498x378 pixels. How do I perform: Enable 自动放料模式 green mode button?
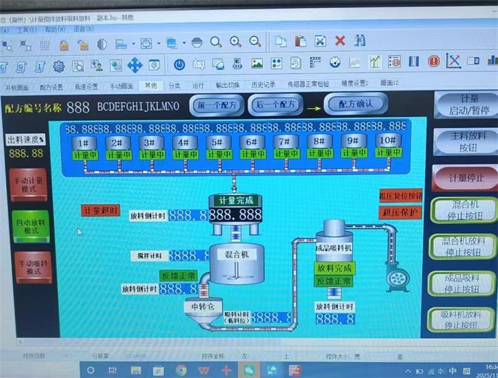[x=29, y=226]
